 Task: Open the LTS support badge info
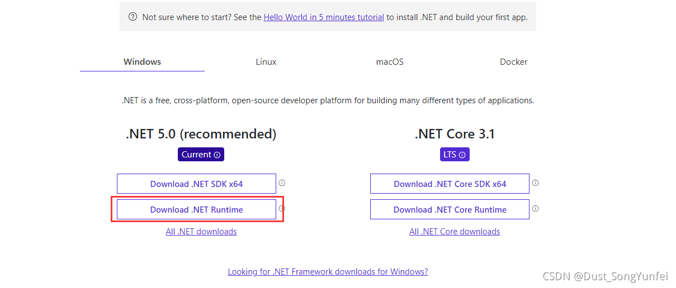455,155
